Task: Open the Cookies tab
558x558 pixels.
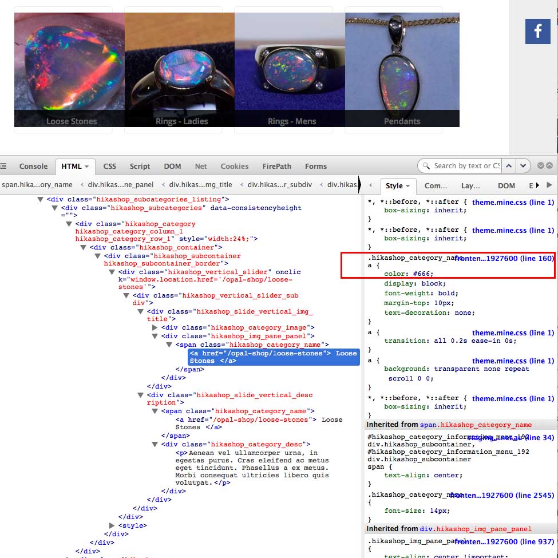Action: (235, 166)
